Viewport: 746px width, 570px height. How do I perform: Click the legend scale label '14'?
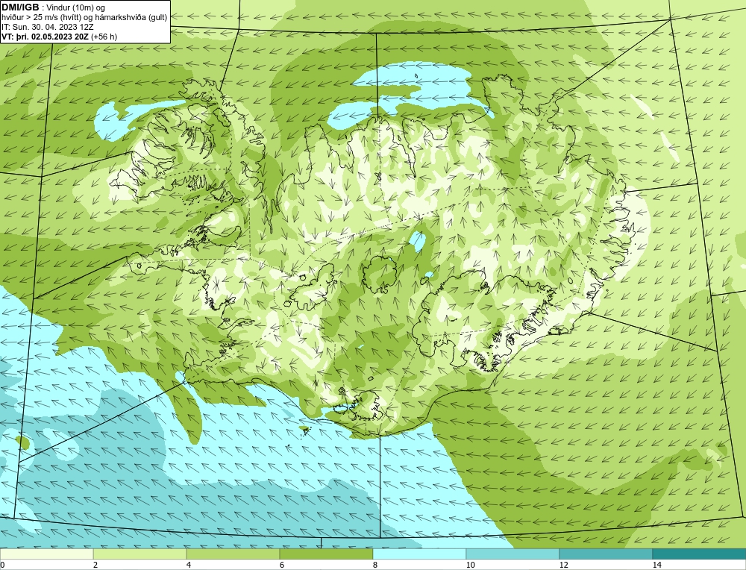657,565
